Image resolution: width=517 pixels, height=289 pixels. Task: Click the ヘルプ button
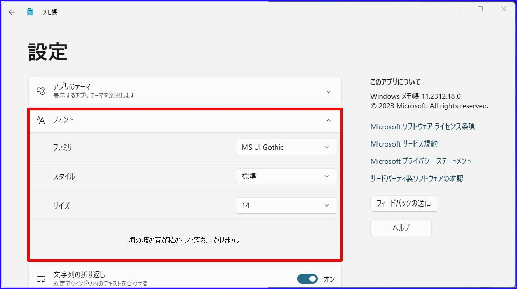(x=401, y=228)
